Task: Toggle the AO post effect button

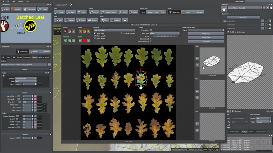Action: pyautogui.click(x=105, y=20)
